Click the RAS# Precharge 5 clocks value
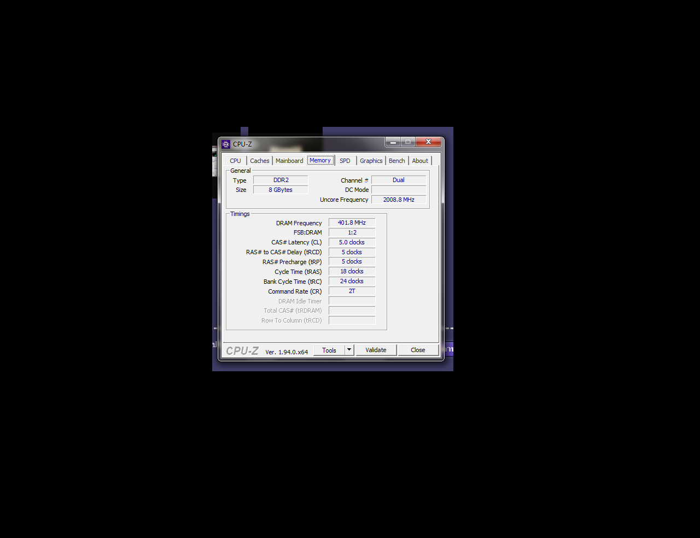The width and height of the screenshot is (700, 538). (352, 261)
